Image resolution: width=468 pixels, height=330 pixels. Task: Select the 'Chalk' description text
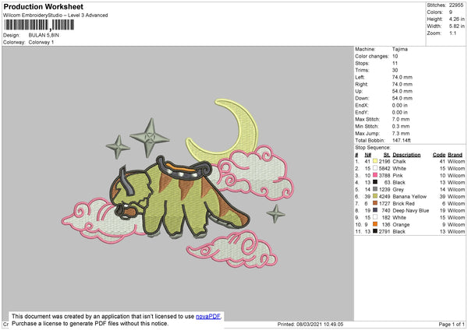(x=399, y=161)
